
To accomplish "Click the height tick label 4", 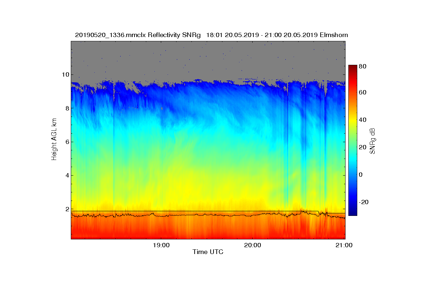I will click(67, 175).
